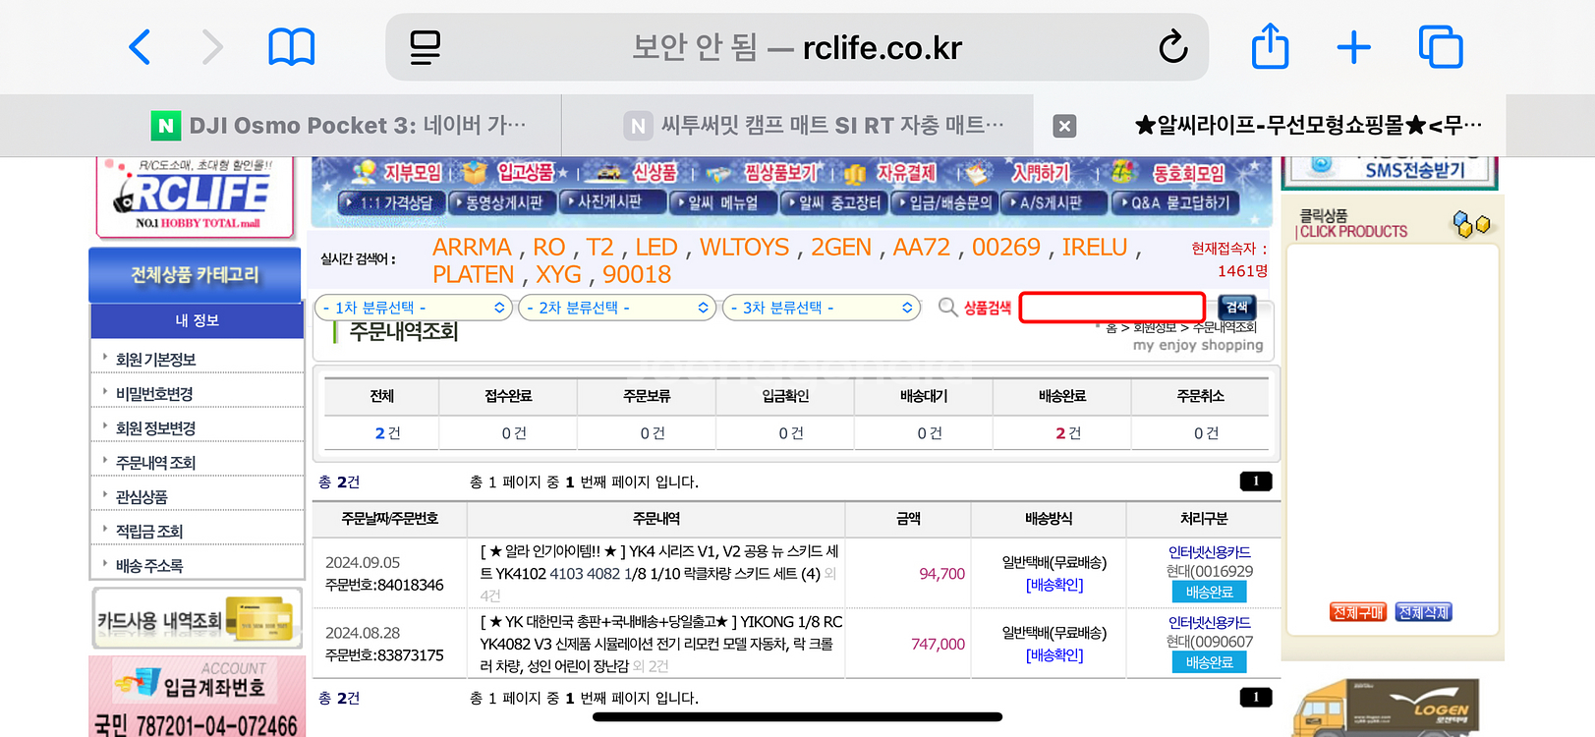Open the 1차 분류선택 dropdown
Screen dimensions: 1595x737
pos(414,308)
